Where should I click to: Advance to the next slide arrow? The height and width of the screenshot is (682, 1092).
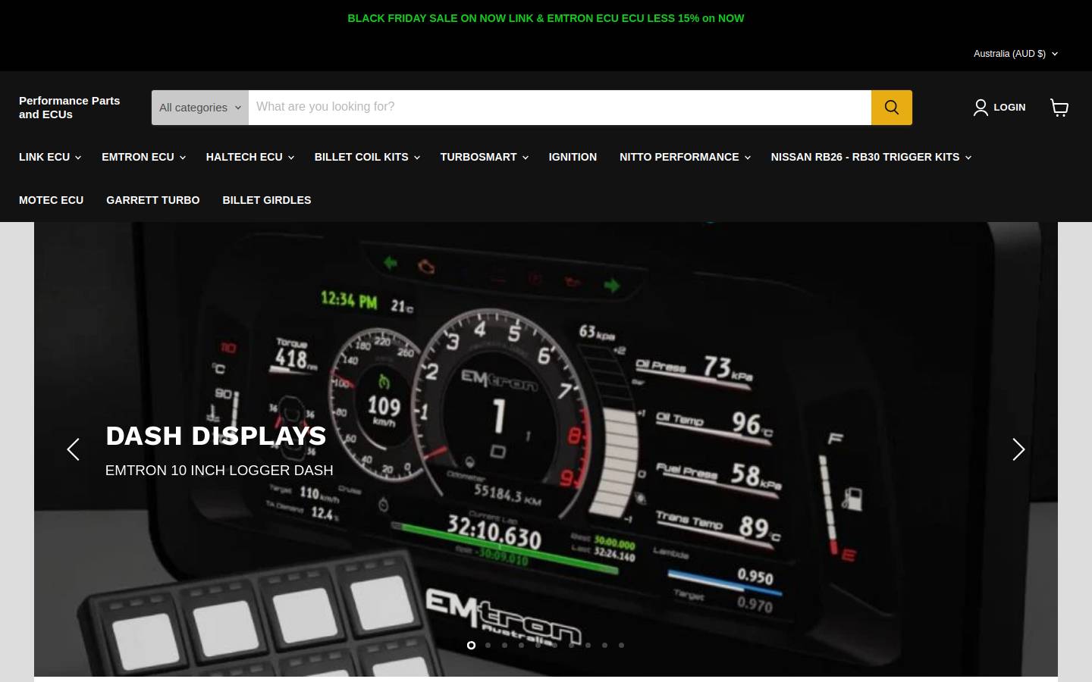pos(1018,449)
